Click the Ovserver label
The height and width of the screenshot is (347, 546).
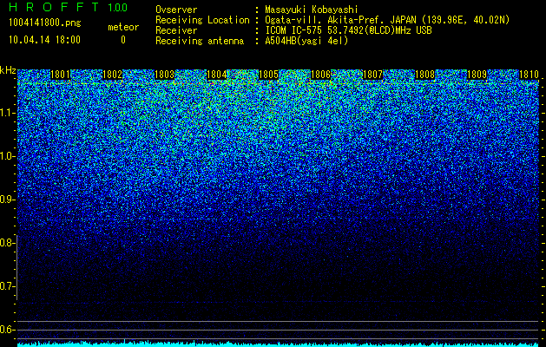pyautogui.click(x=176, y=10)
